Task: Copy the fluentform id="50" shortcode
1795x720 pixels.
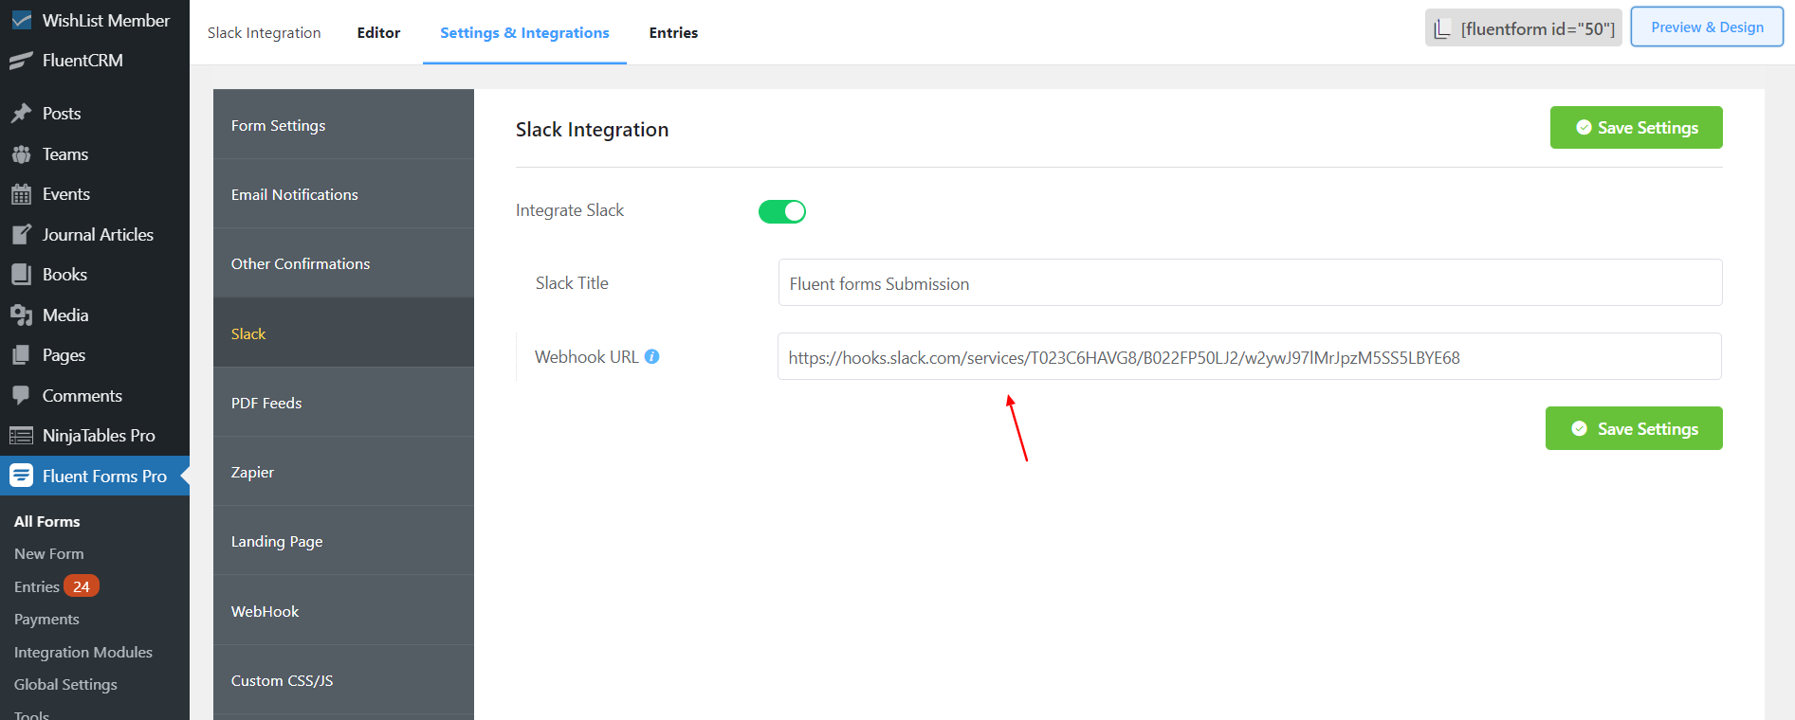Action: pos(1523,28)
